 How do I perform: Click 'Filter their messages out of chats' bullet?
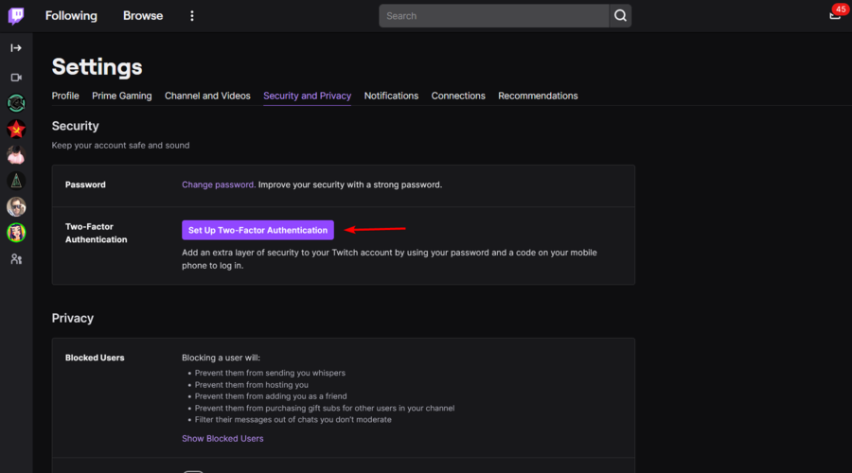coord(293,420)
